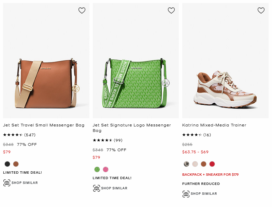Viewport: 272px width, 207px height.
Task: Select pale pink swatch for Katrina Trainer
Action: [195, 164]
